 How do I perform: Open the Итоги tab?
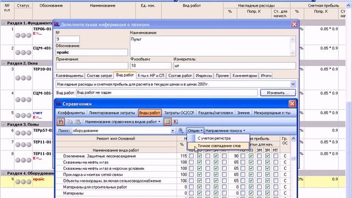coord(266,76)
